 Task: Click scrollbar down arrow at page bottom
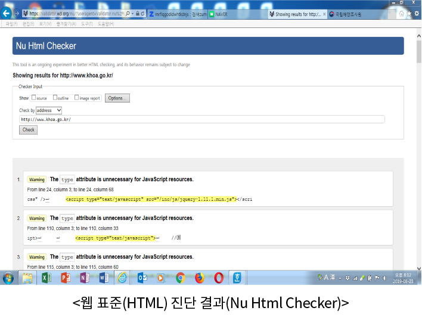coord(419,268)
